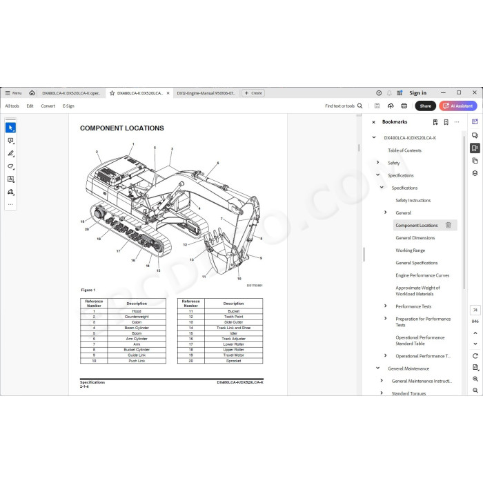Open the Layers icon in right rail
This screenshot has height=483, width=483.
475,173
